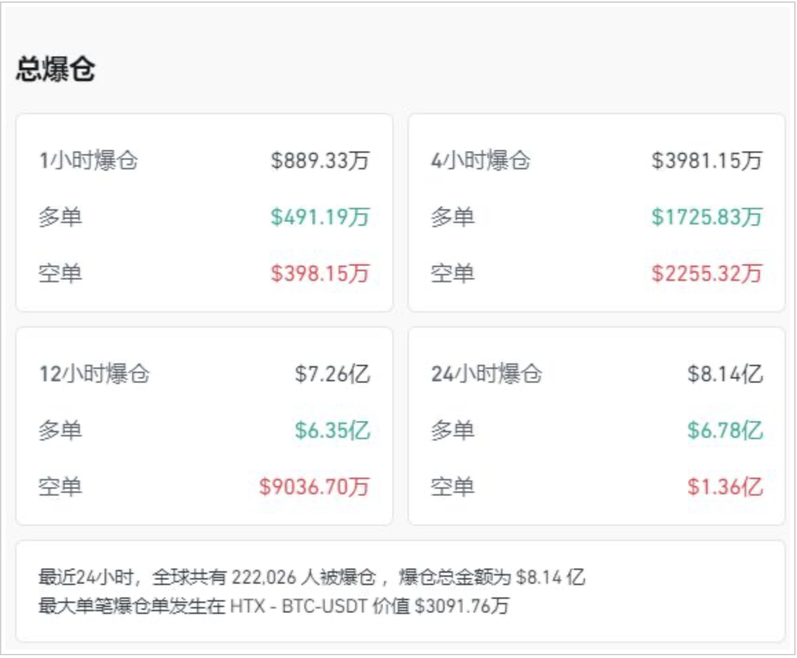Click the 12-hour total $7.26亿
The height and width of the screenshot is (658, 797).
coord(332,374)
